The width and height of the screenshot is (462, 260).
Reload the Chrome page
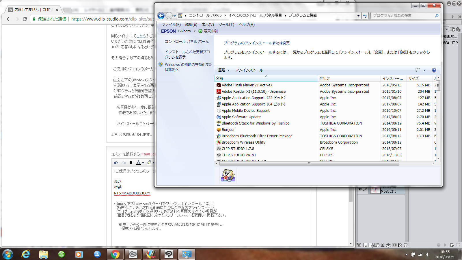coord(25,19)
